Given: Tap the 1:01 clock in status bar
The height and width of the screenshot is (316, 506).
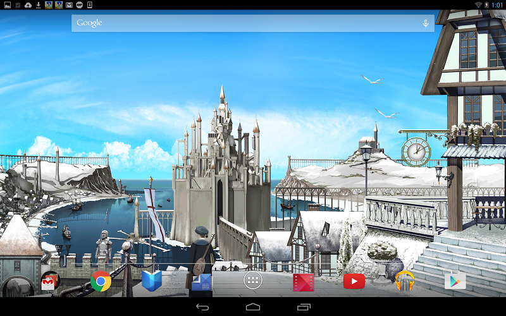Looking at the screenshot, I should tap(497, 5).
